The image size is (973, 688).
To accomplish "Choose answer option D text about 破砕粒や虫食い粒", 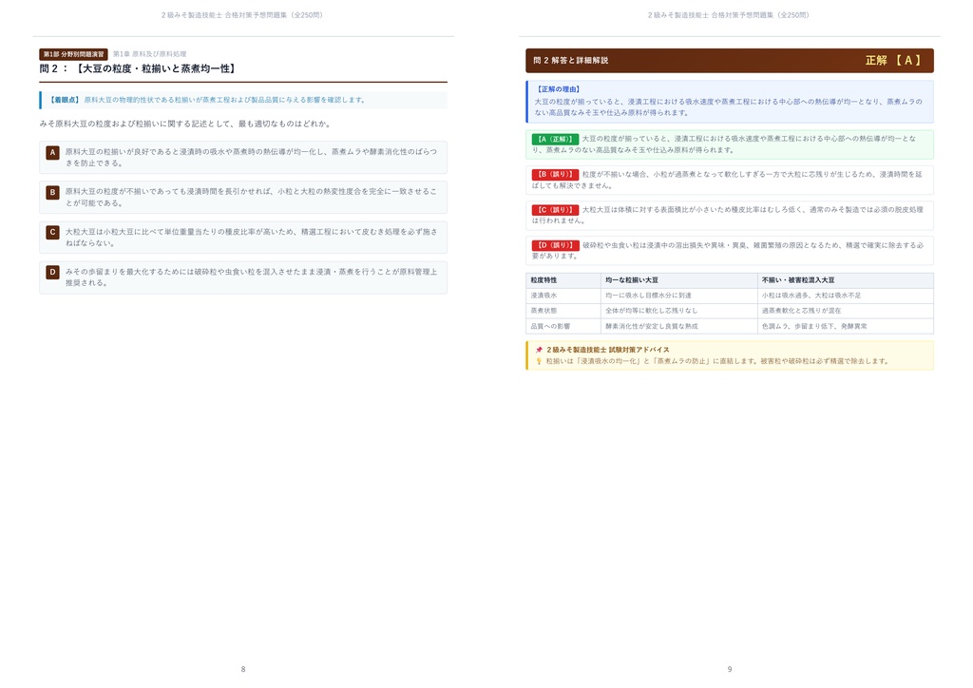I will click(251, 277).
